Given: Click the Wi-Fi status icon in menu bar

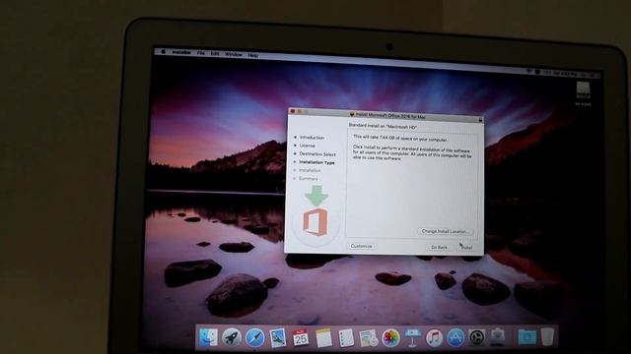Looking at the screenshot, I should click(528, 71).
